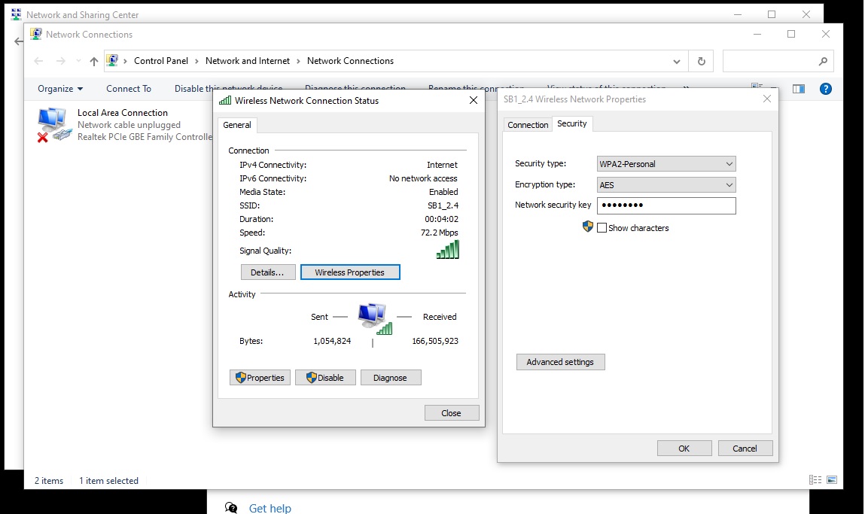The width and height of the screenshot is (865, 514).
Task: Click the Forward arrow in Network Connections
Action: click(x=61, y=61)
